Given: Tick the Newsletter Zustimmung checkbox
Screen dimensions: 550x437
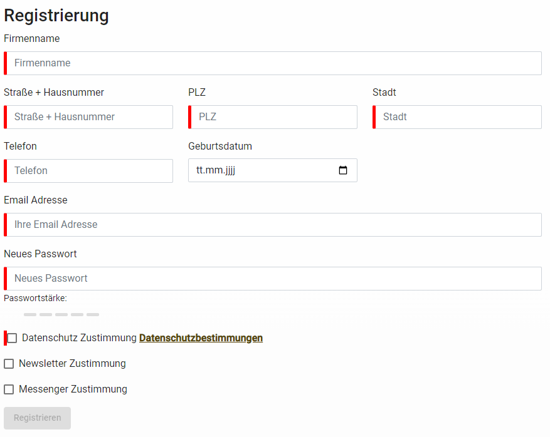Looking at the screenshot, I should coord(9,364).
